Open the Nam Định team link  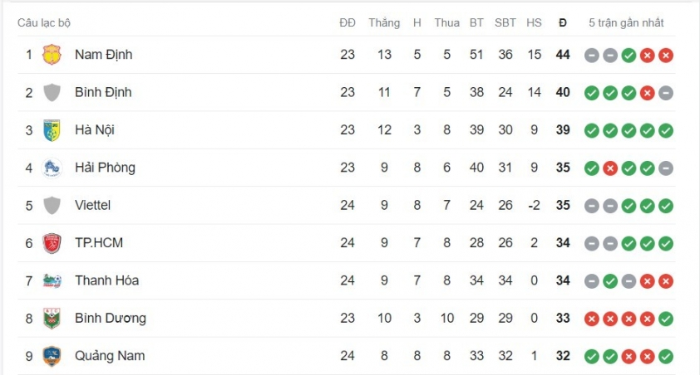(x=103, y=55)
